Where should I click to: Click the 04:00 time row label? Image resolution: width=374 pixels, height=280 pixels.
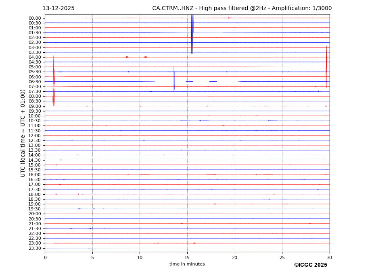pos(35,57)
